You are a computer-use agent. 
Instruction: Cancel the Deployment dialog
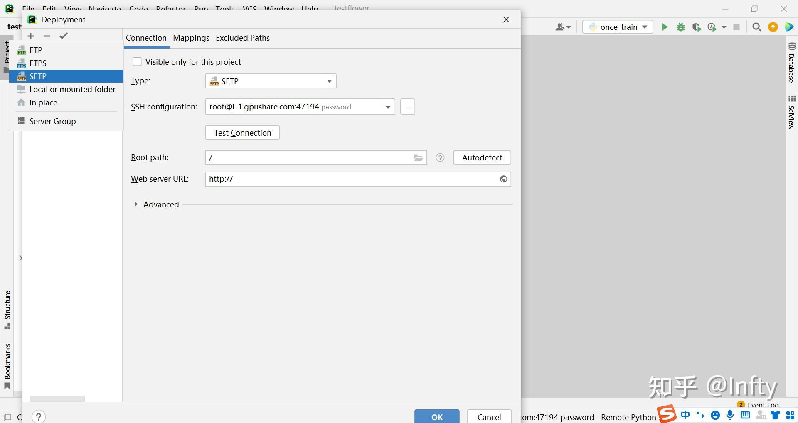[489, 416]
